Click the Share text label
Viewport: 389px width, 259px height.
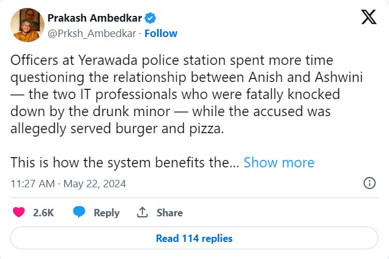coord(169,213)
